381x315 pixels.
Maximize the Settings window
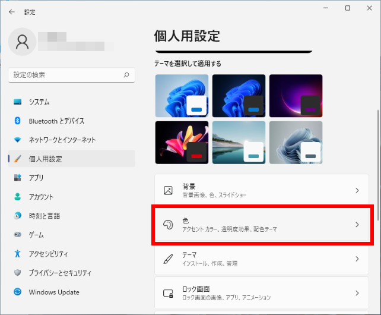click(x=348, y=8)
